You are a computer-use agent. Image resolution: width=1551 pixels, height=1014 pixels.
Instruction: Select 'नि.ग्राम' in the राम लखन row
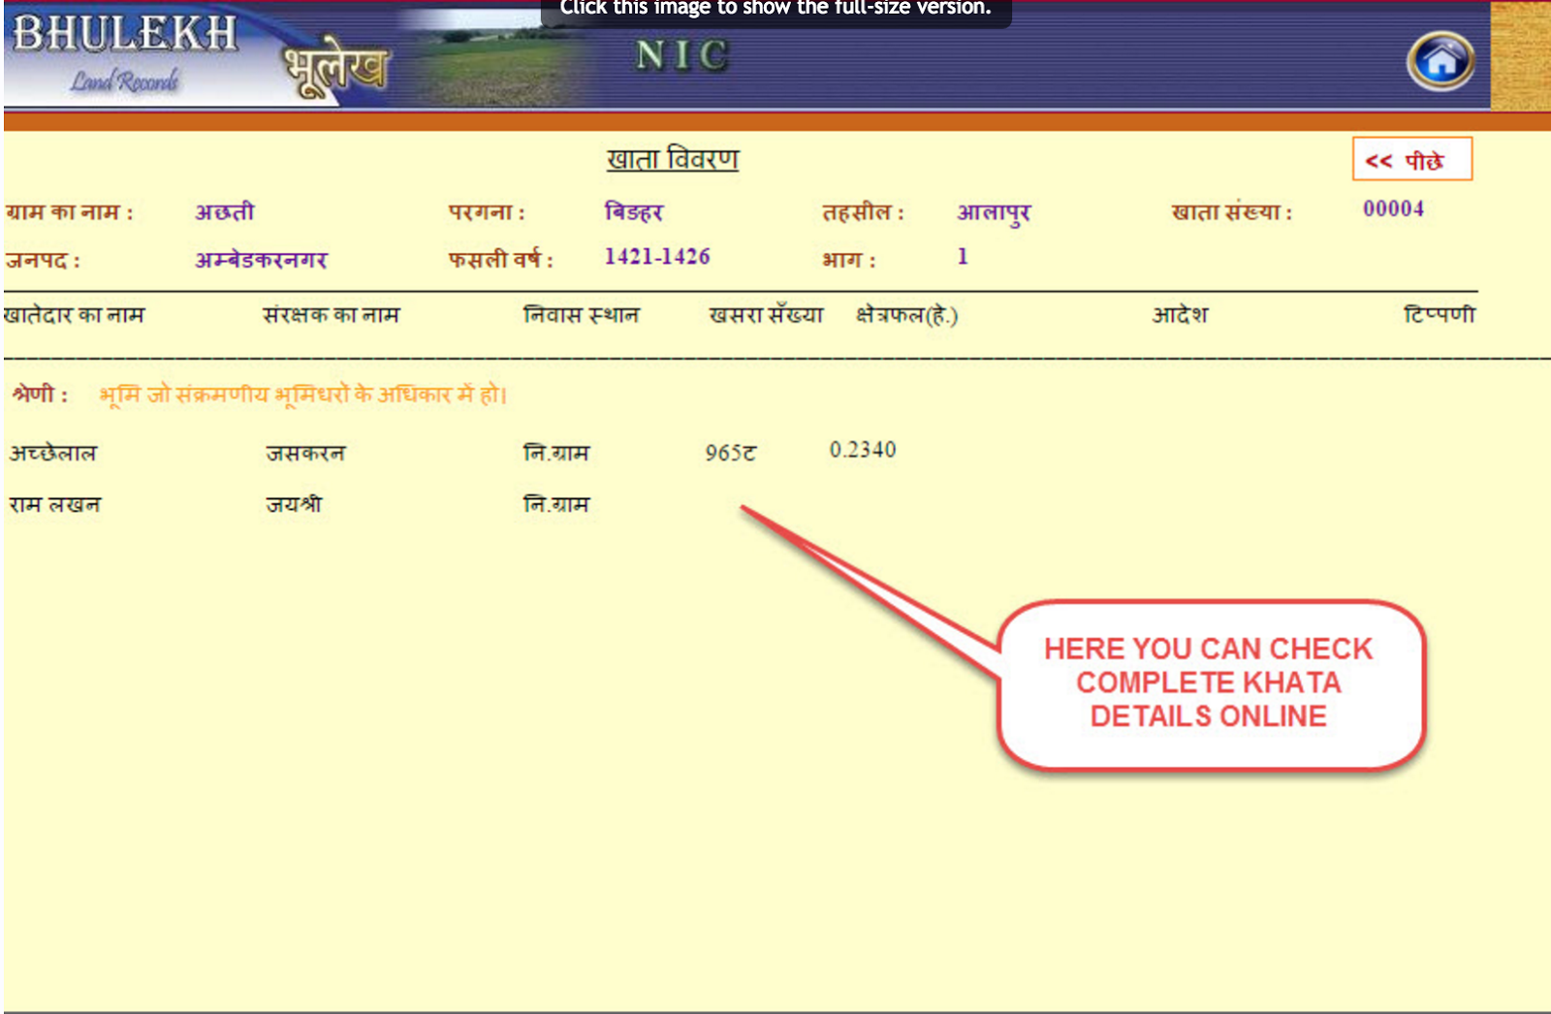556,504
